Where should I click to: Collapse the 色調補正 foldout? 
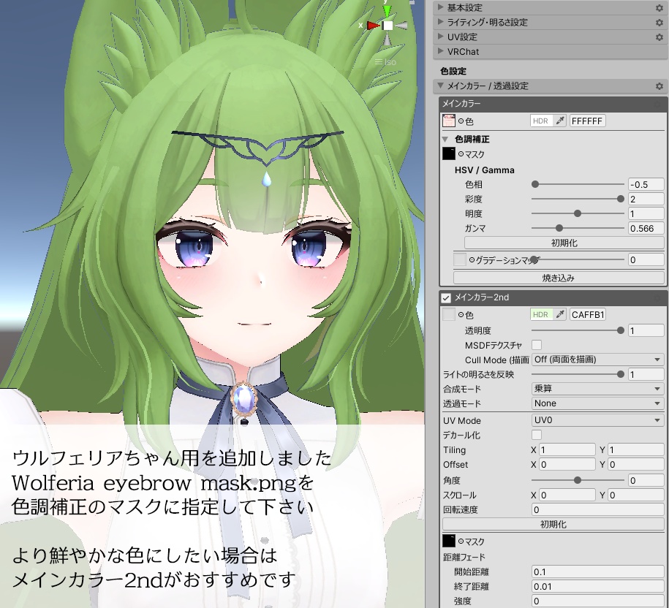[x=445, y=139]
